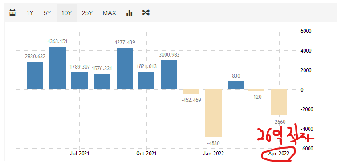This screenshot has height=162, width=337.
Task: Click the bar labeled 2830.632
Action: click(35, 76)
